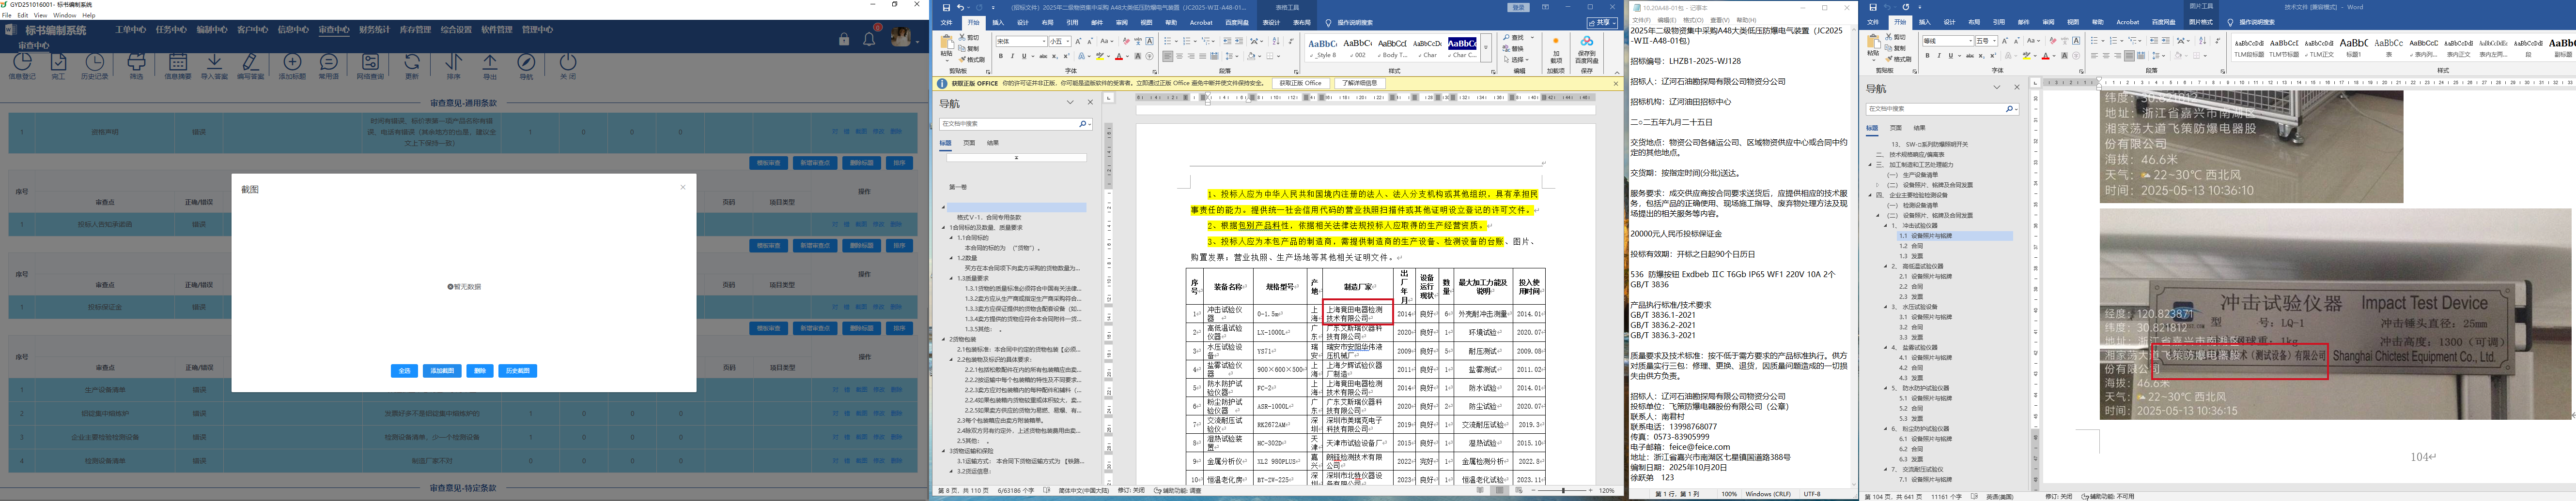The height and width of the screenshot is (501, 2576).
Task: Click 添加截图 button in the 截图 dialog
Action: click(442, 371)
